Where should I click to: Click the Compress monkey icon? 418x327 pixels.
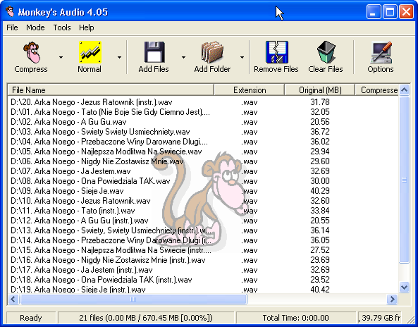click(x=31, y=52)
